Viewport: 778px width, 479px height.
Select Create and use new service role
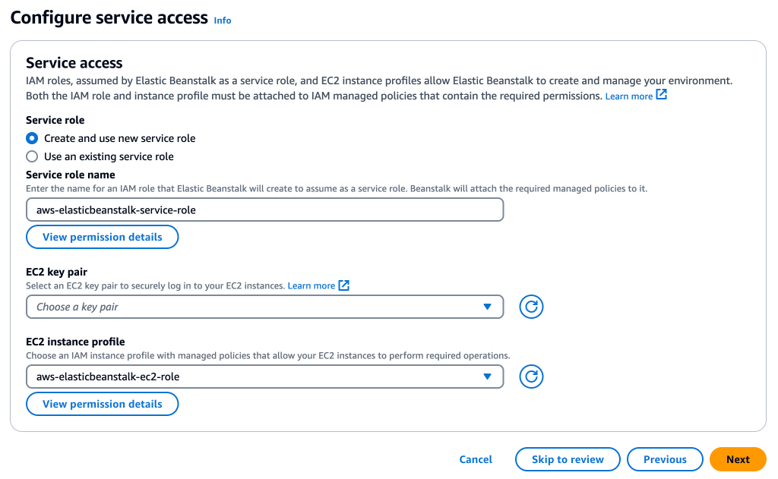point(30,138)
